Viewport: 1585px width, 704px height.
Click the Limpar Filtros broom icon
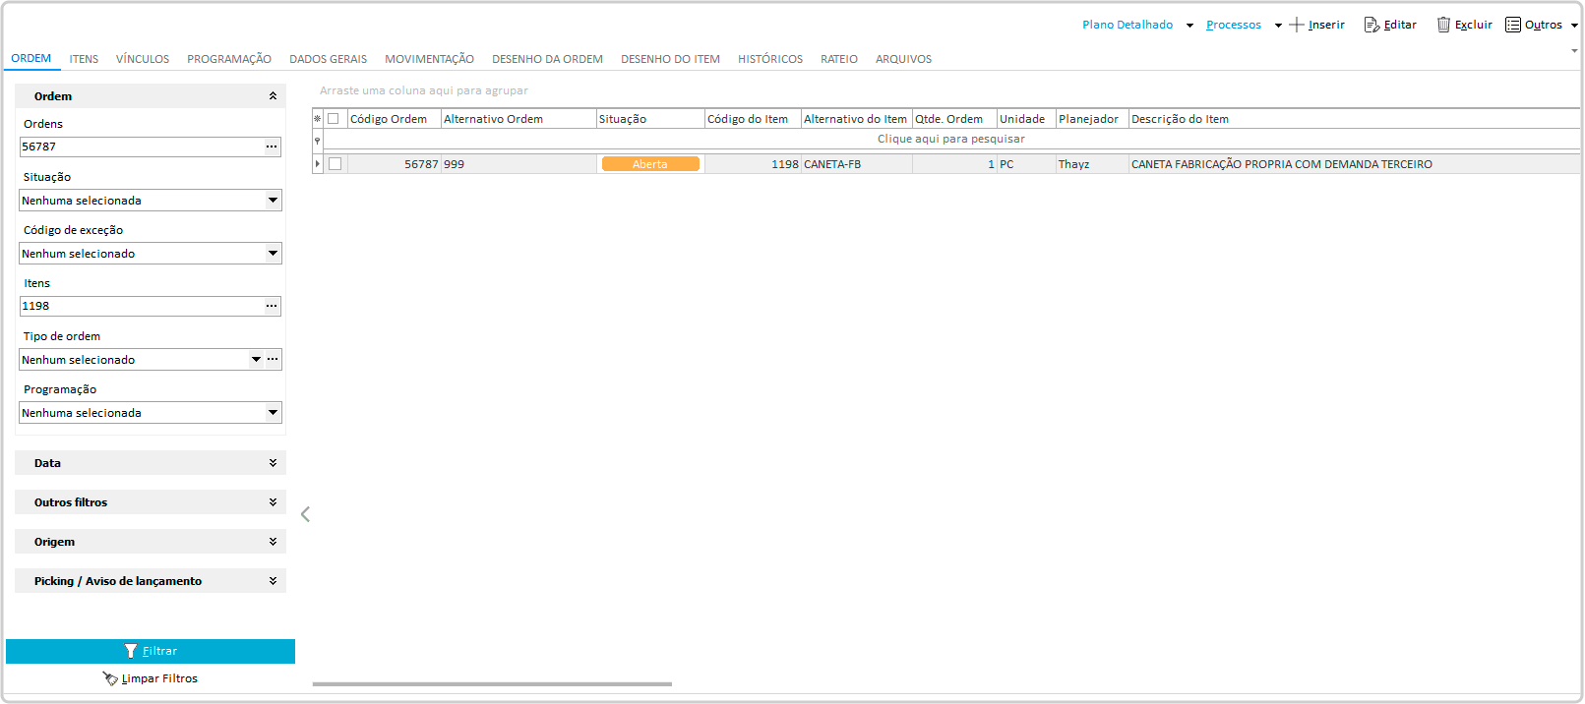(x=110, y=678)
